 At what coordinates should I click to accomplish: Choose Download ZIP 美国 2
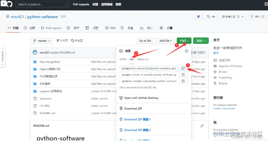click(x=137, y=130)
